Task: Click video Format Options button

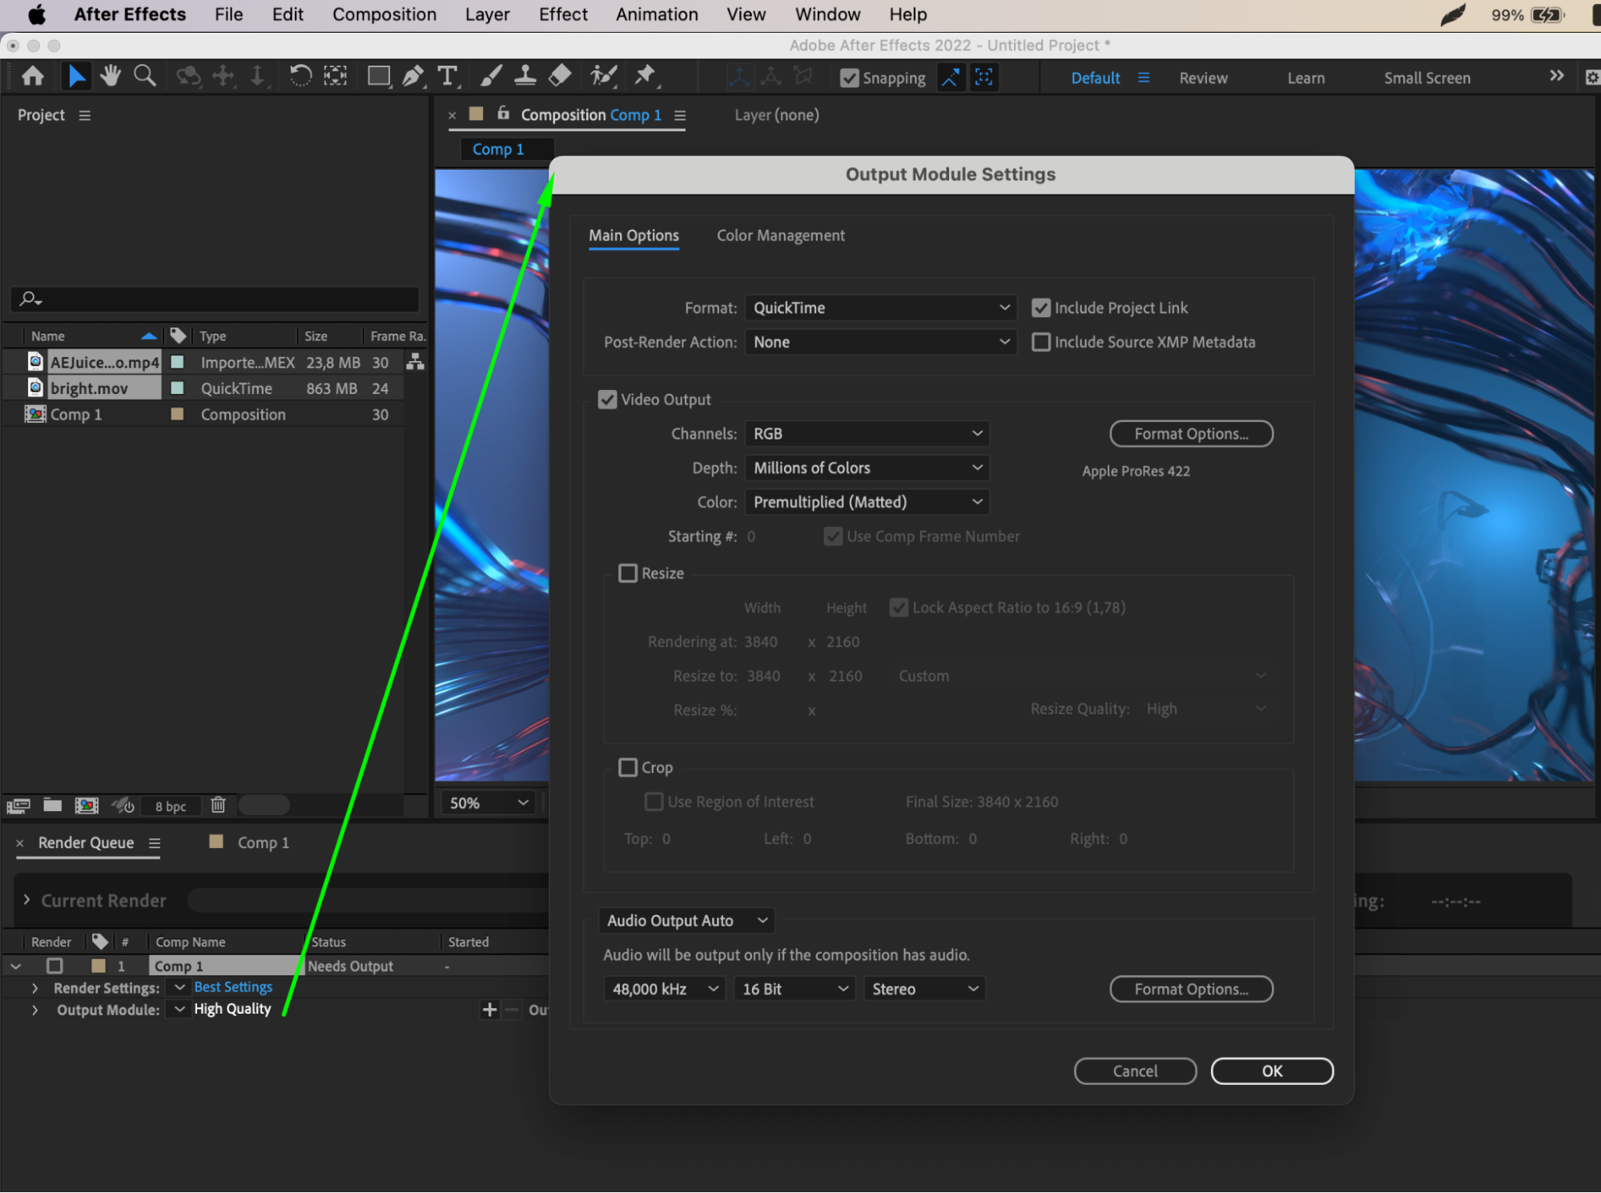Action: pyautogui.click(x=1190, y=434)
